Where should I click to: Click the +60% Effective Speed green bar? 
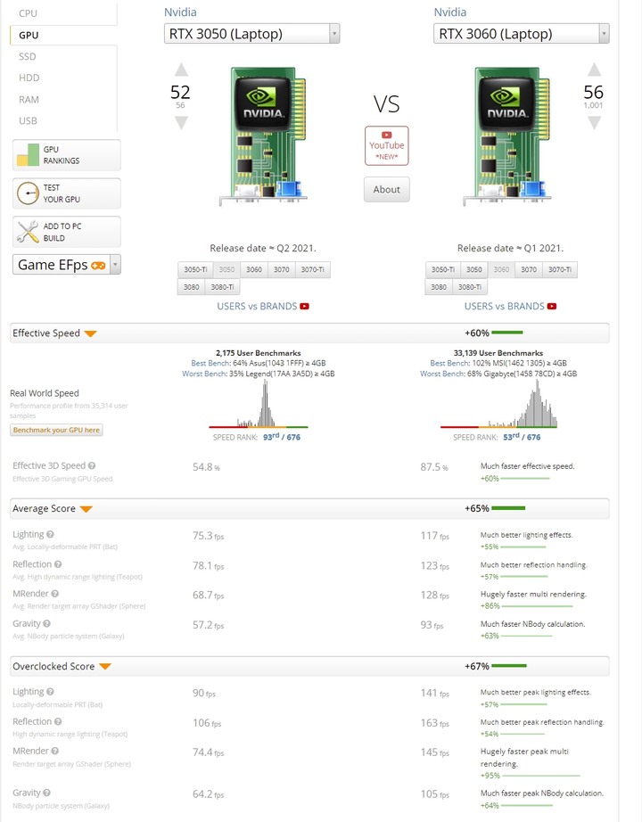(507, 333)
